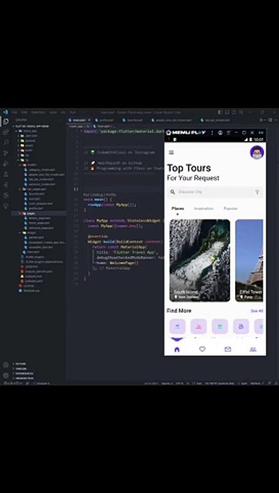Open category_model.dart in explorer
279x493 pixels.
tap(41, 170)
